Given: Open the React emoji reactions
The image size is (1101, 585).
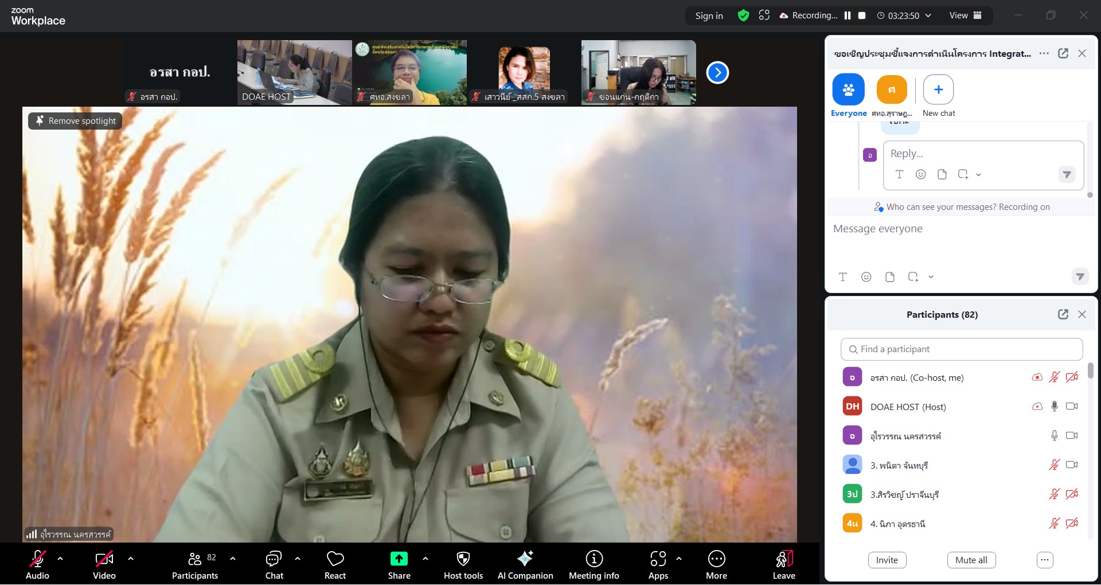Looking at the screenshot, I should (335, 560).
